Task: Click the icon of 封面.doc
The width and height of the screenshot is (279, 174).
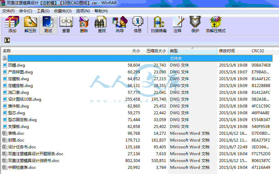Action: (x=5, y=140)
